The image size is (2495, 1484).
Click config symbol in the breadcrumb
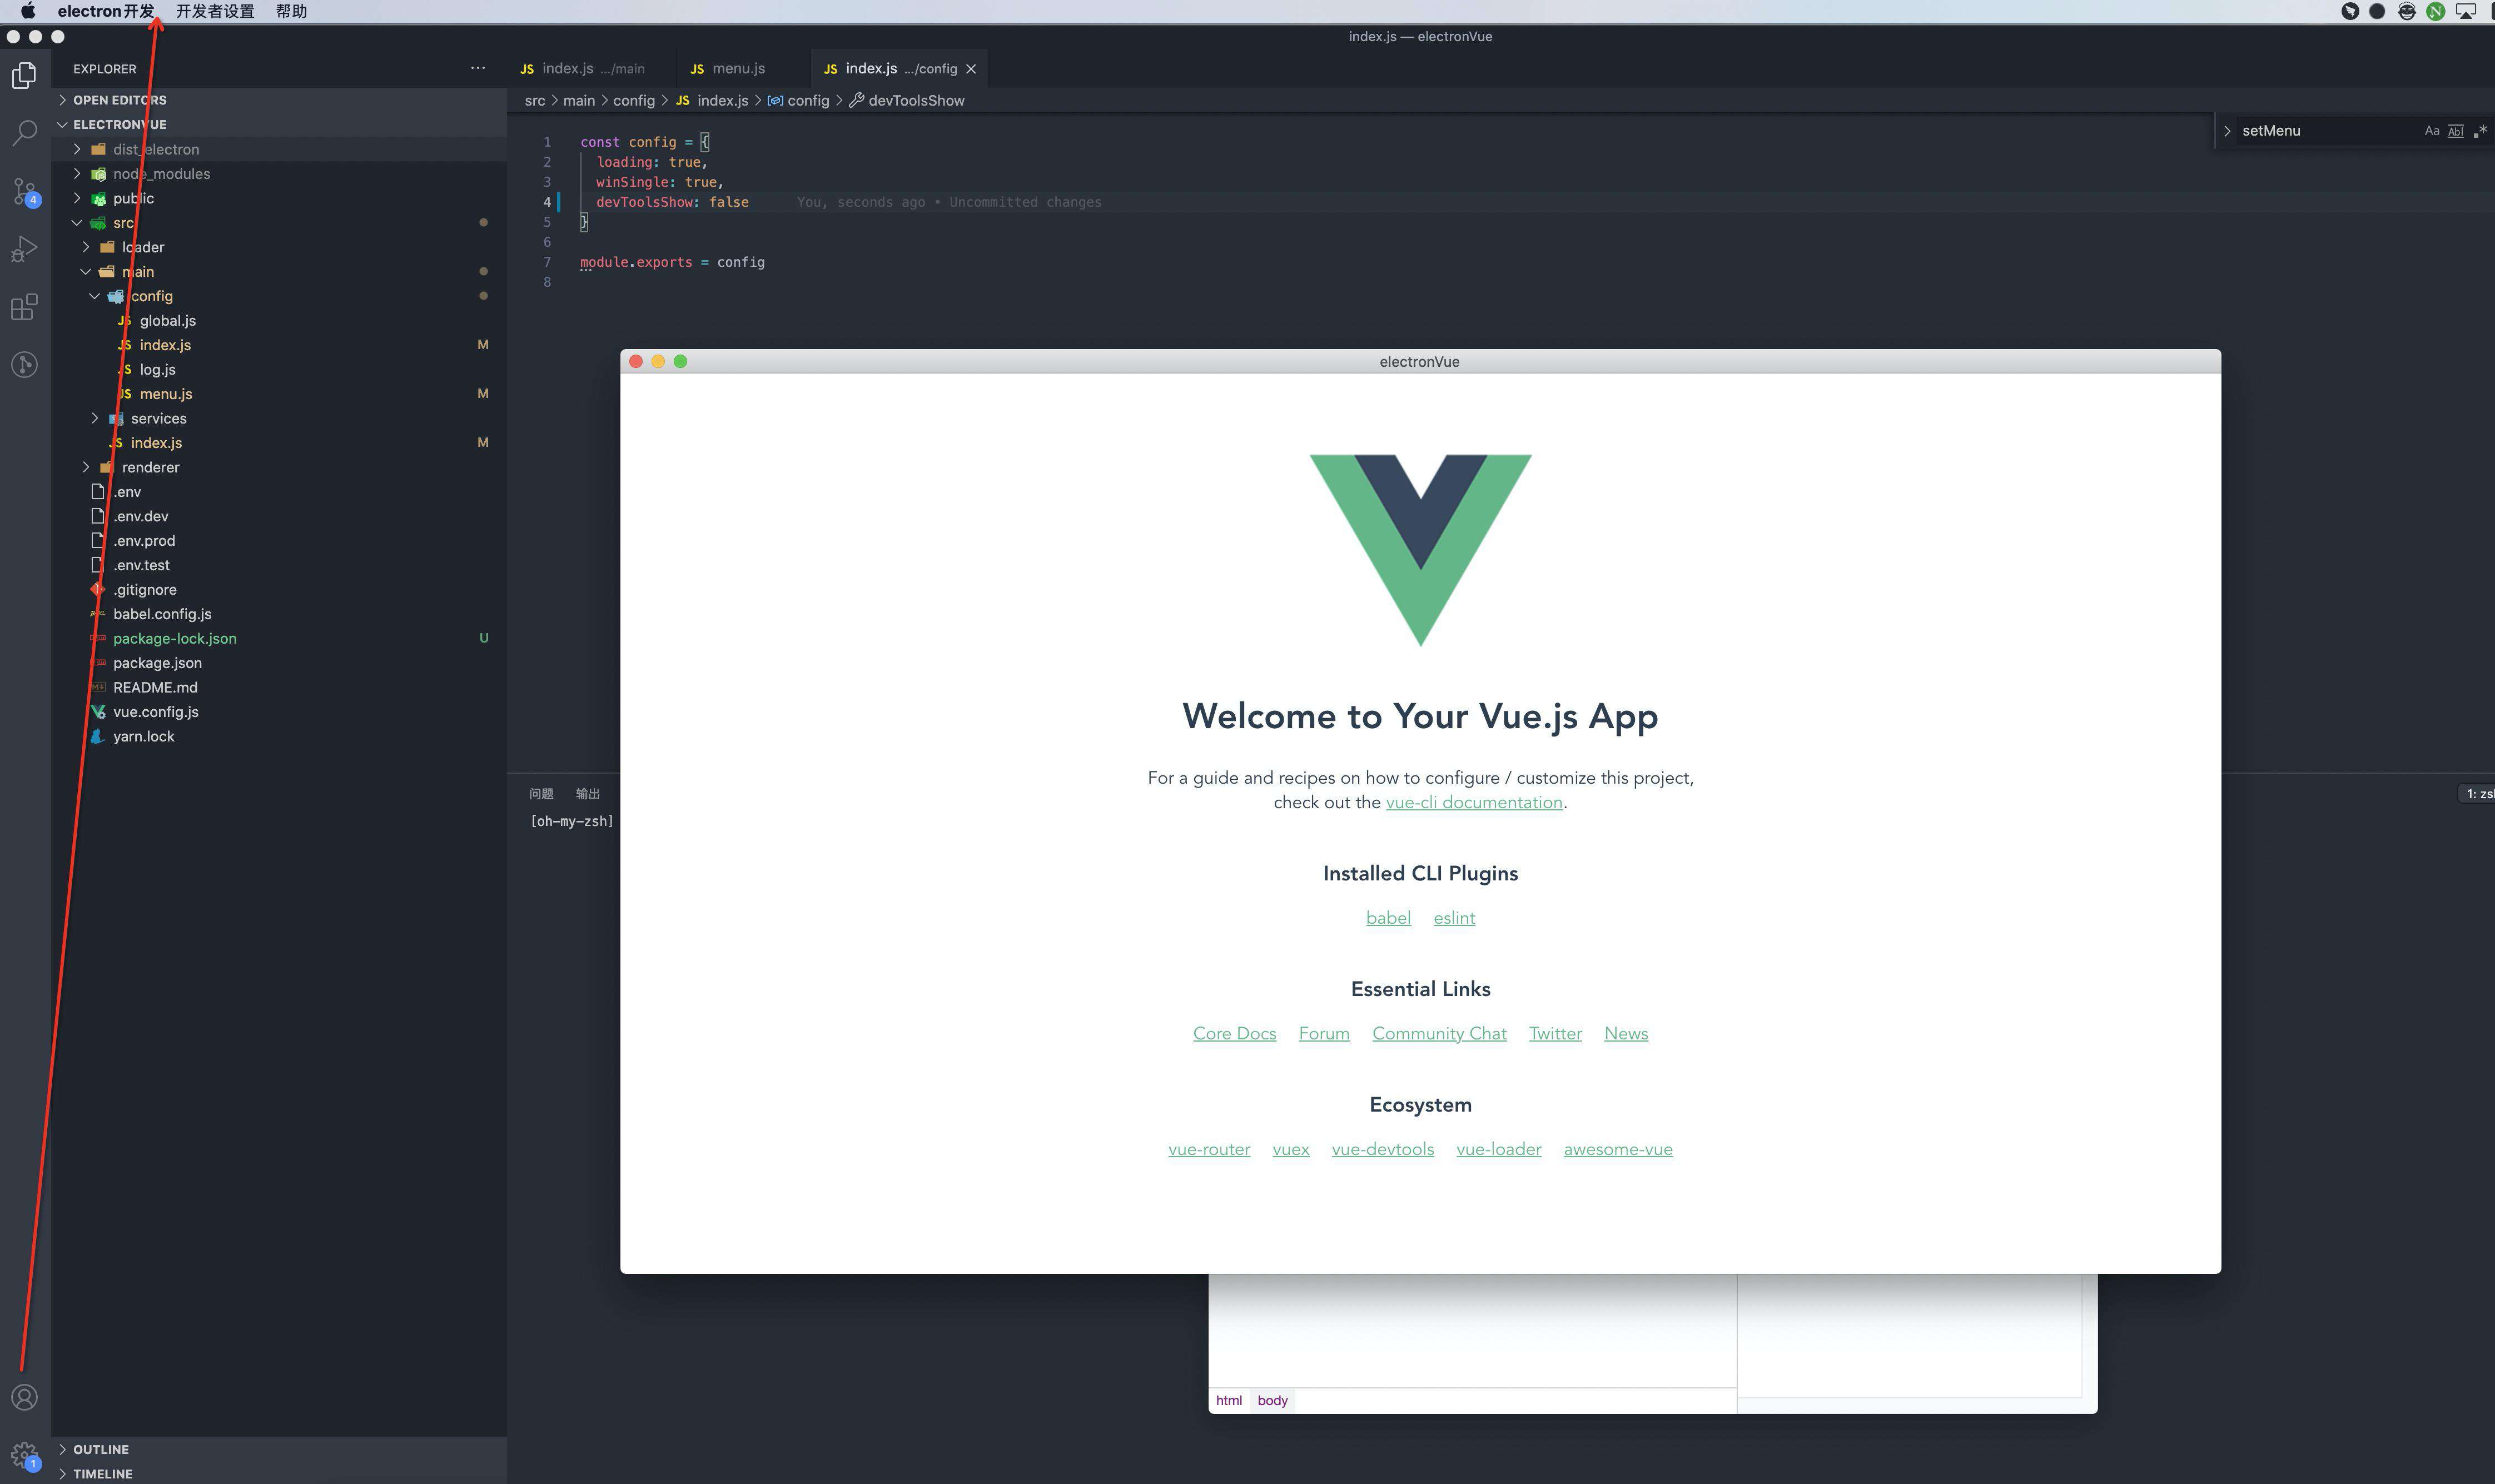(x=798, y=100)
